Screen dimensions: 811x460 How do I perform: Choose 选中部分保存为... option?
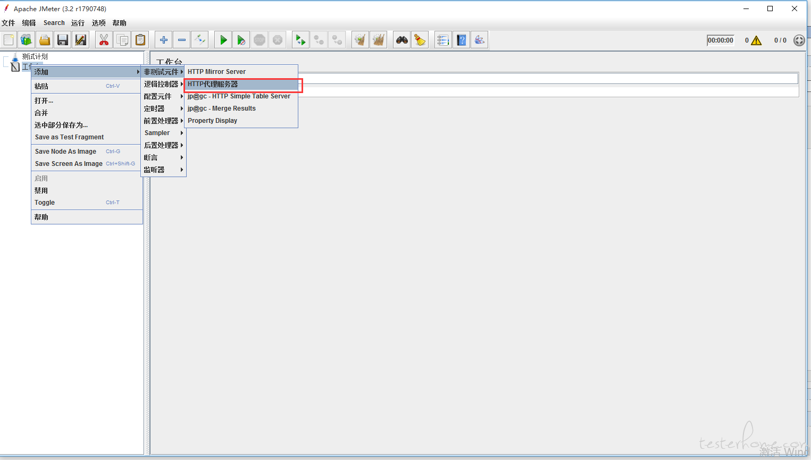[x=87, y=125]
